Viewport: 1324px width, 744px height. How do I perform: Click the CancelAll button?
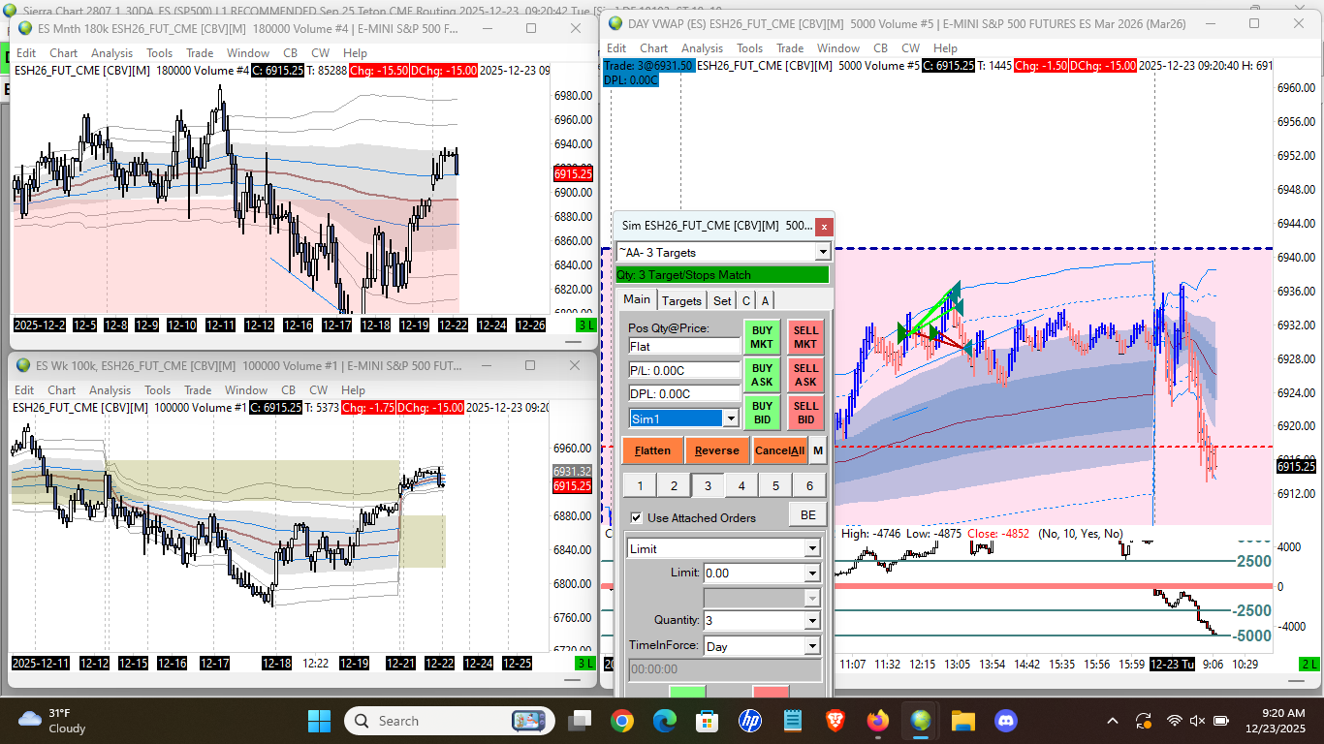click(779, 450)
